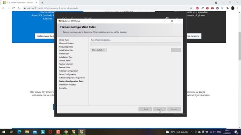Select Global Rules step in sidebar
This screenshot has height=135, width=241.
pos(64,40)
